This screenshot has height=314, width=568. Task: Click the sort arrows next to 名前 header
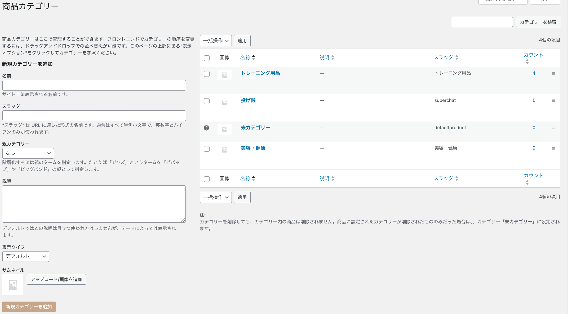coord(254,57)
